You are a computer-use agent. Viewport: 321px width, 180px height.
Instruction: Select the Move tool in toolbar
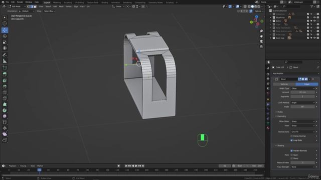pyautogui.click(x=5, y=30)
